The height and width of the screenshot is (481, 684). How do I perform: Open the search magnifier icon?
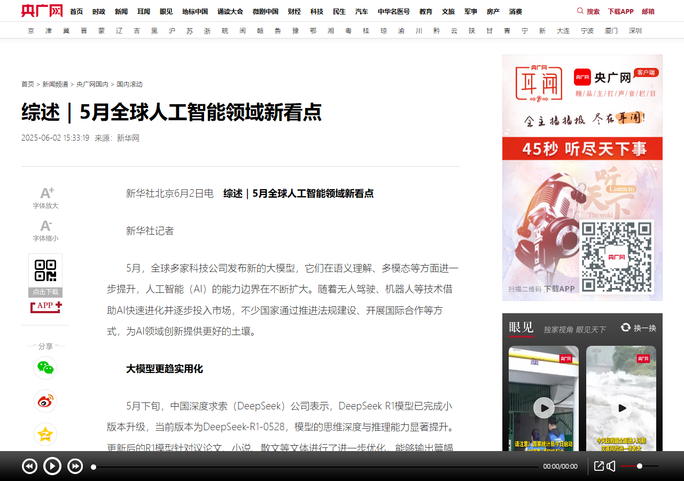click(x=580, y=11)
